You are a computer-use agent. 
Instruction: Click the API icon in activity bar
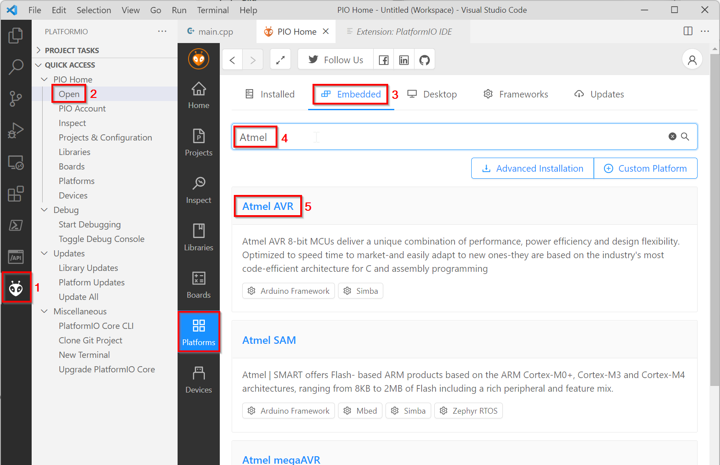(16, 257)
